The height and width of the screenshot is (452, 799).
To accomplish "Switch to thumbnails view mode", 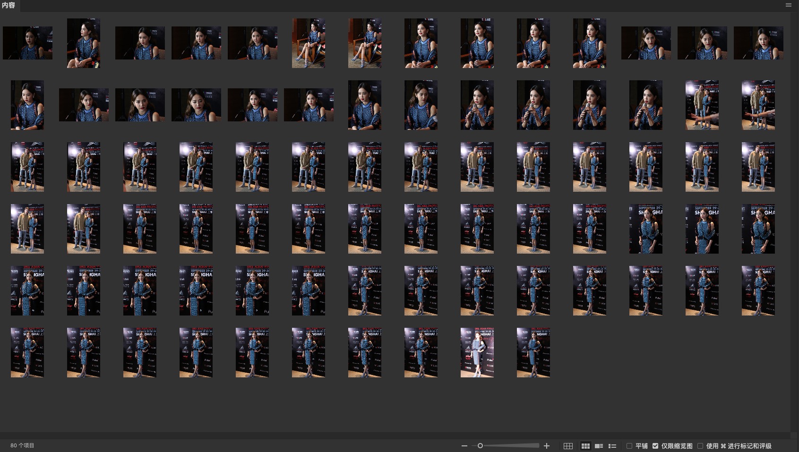I will (585, 446).
